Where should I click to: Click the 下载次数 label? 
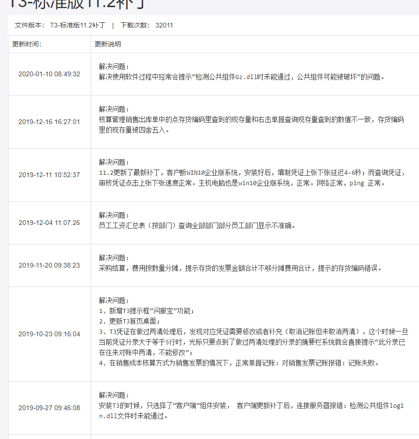135,25
